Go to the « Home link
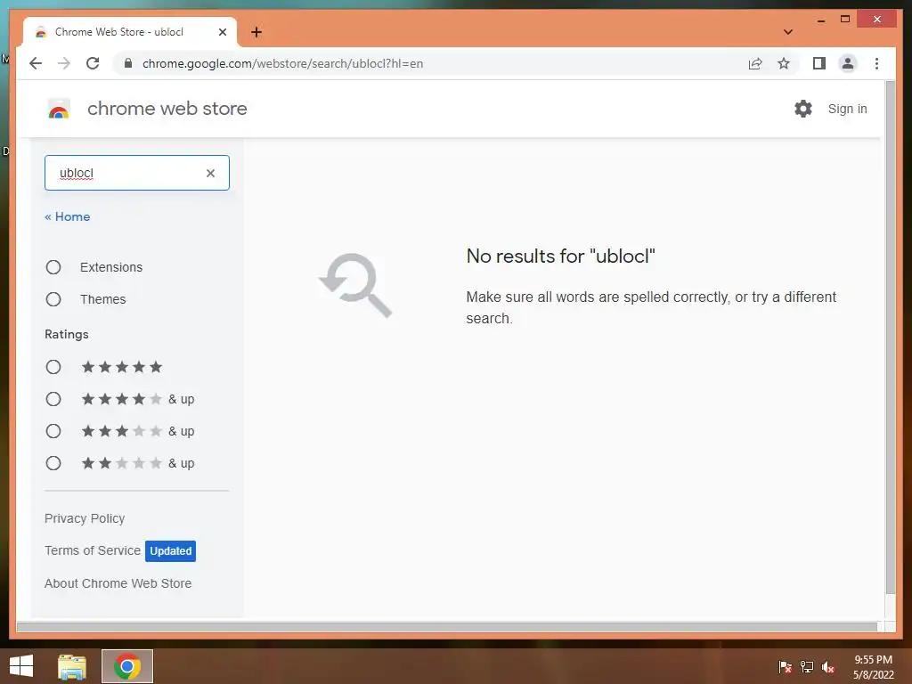This screenshot has width=912, height=684. pos(68,217)
